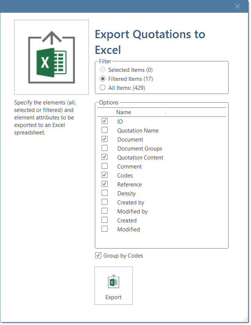The width and height of the screenshot is (251, 325).
Task: Uncheck the ID option checkbox
Action: (105, 121)
